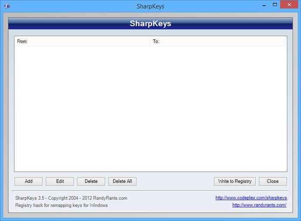
Task: Add a new key mapping
Action: tap(28, 181)
